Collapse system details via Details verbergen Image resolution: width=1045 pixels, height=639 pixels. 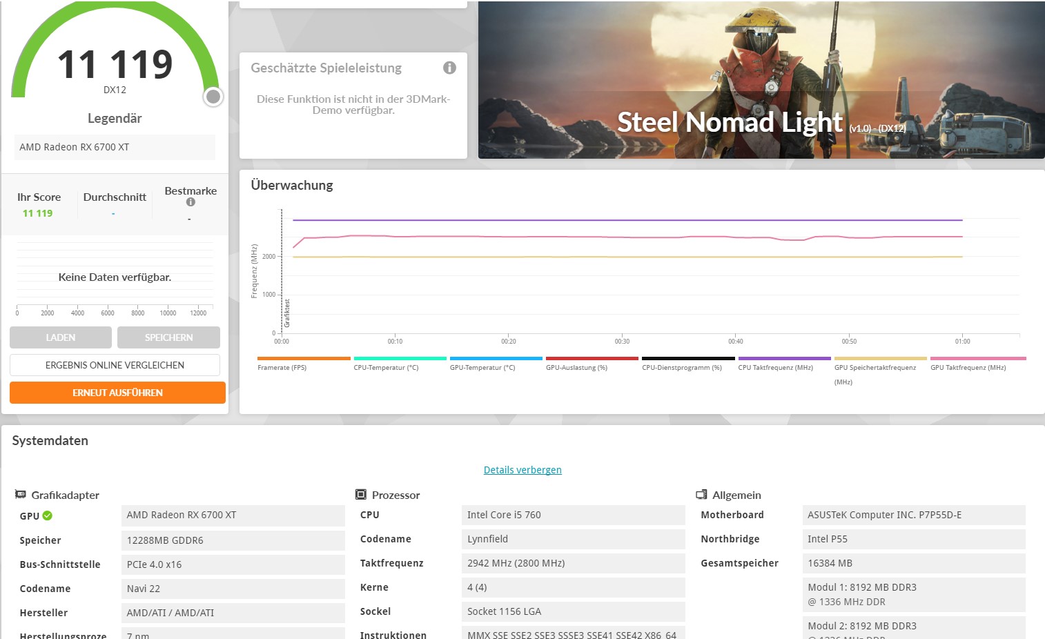[522, 470]
